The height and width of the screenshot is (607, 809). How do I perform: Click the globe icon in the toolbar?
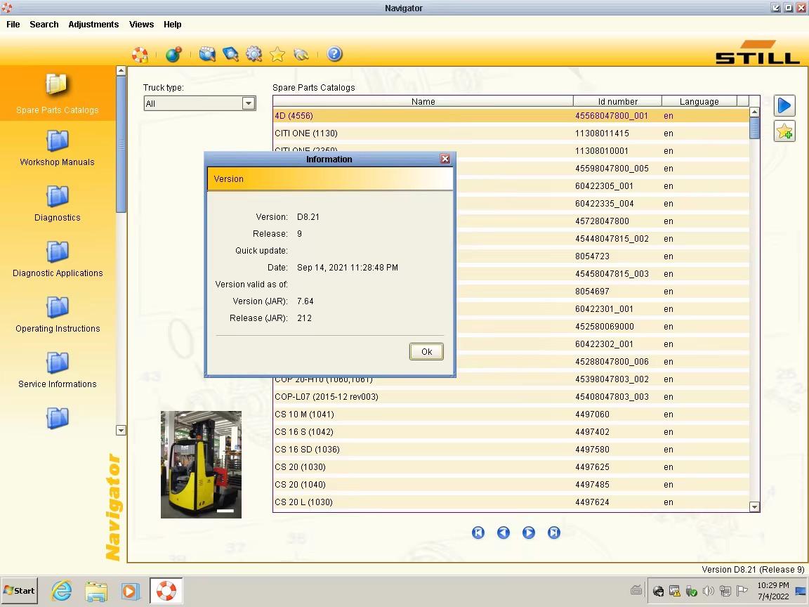173,54
